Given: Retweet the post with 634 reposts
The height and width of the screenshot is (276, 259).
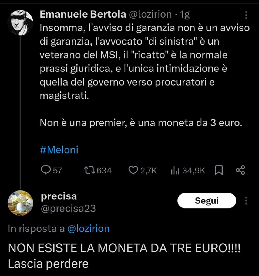Looking at the screenshot, I should tap(88, 170).
